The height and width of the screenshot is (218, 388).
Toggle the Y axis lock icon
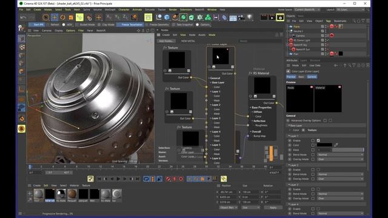pos(117,17)
